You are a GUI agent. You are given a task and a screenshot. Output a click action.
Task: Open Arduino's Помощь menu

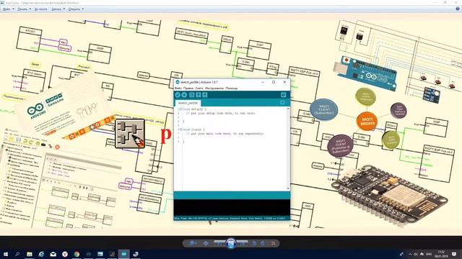click(232, 88)
